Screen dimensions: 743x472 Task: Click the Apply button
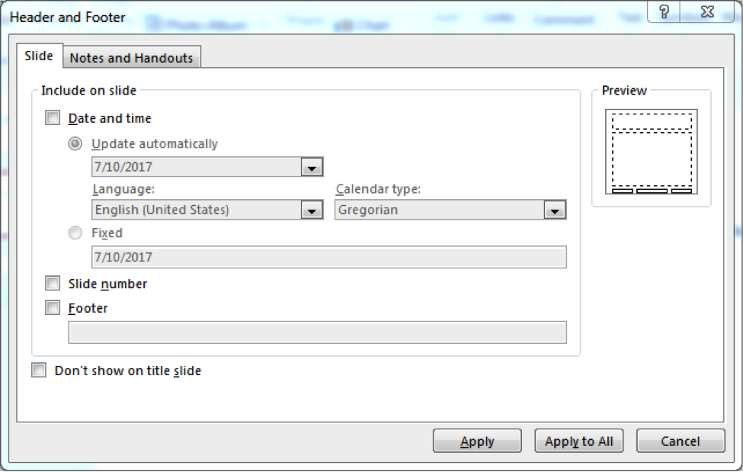point(477,441)
